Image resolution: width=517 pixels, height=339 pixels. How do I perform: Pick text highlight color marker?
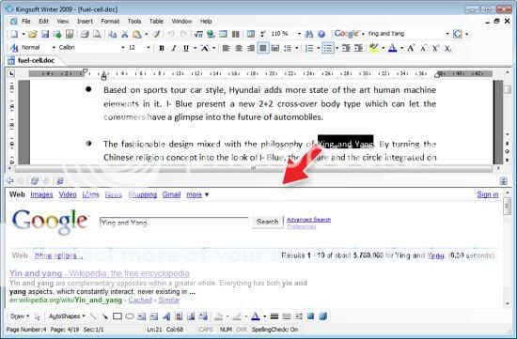point(374,48)
